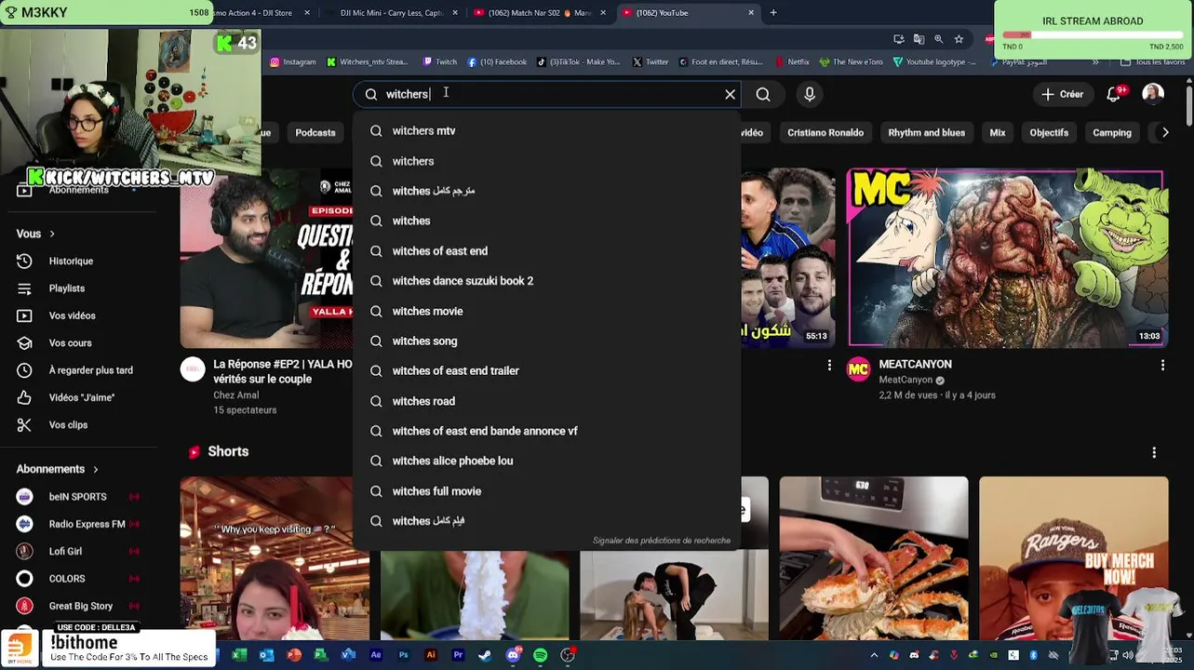Open new browser tab with plus button
Image resolution: width=1194 pixels, height=670 pixels.
(x=773, y=13)
